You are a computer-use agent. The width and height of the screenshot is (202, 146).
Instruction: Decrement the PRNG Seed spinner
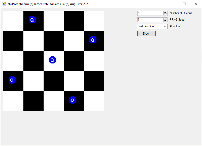pyautogui.click(x=165, y=21)
